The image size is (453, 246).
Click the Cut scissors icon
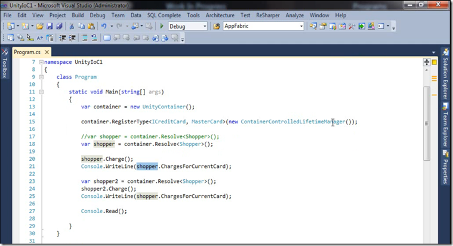click(x=72, y=26)
